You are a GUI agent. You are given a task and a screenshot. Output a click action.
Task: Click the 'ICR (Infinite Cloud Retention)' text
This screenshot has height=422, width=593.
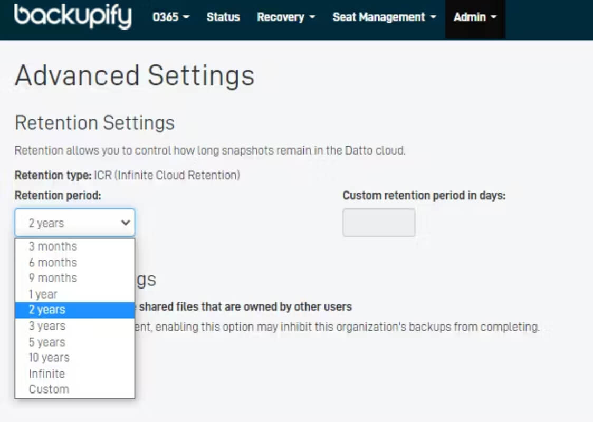click(167, 175)
